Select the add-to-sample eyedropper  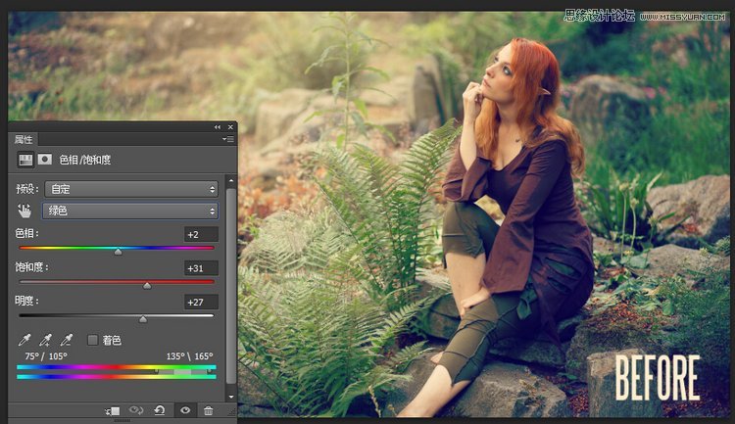45,340
